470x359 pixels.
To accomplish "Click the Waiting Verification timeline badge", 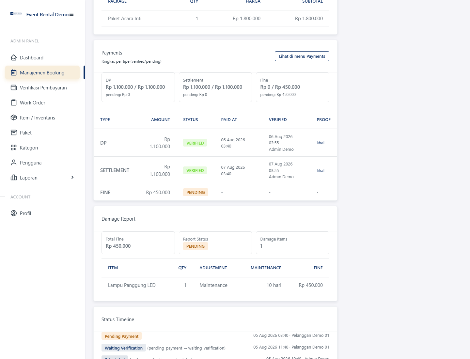I will click(x=124, y=348).
